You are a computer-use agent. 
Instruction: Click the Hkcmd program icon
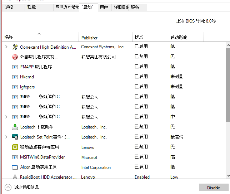tap(15, 77)
